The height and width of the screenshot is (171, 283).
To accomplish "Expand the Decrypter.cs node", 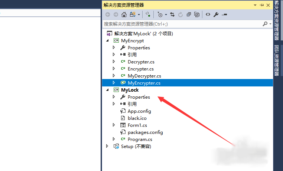I will point(114,62).
